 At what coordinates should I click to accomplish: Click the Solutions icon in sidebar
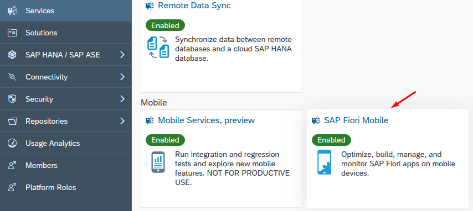tap(12, 33)
